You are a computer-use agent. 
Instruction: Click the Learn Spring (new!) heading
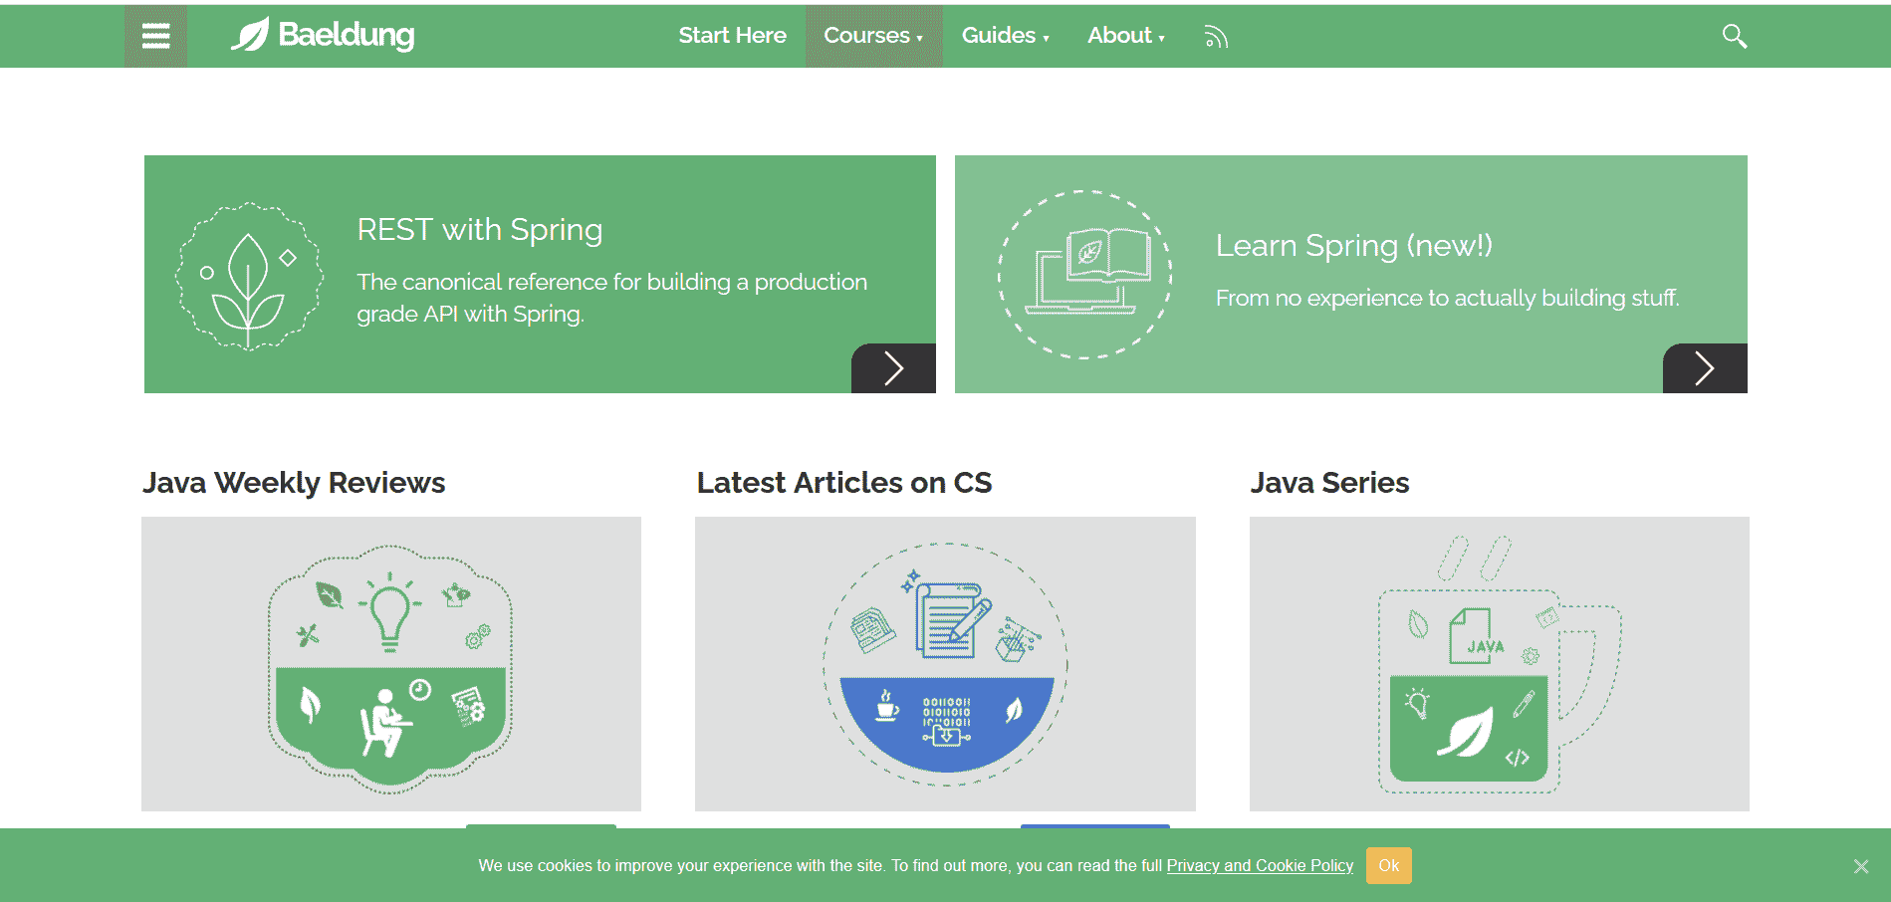pyautogui.click(x=1353, y=246)
